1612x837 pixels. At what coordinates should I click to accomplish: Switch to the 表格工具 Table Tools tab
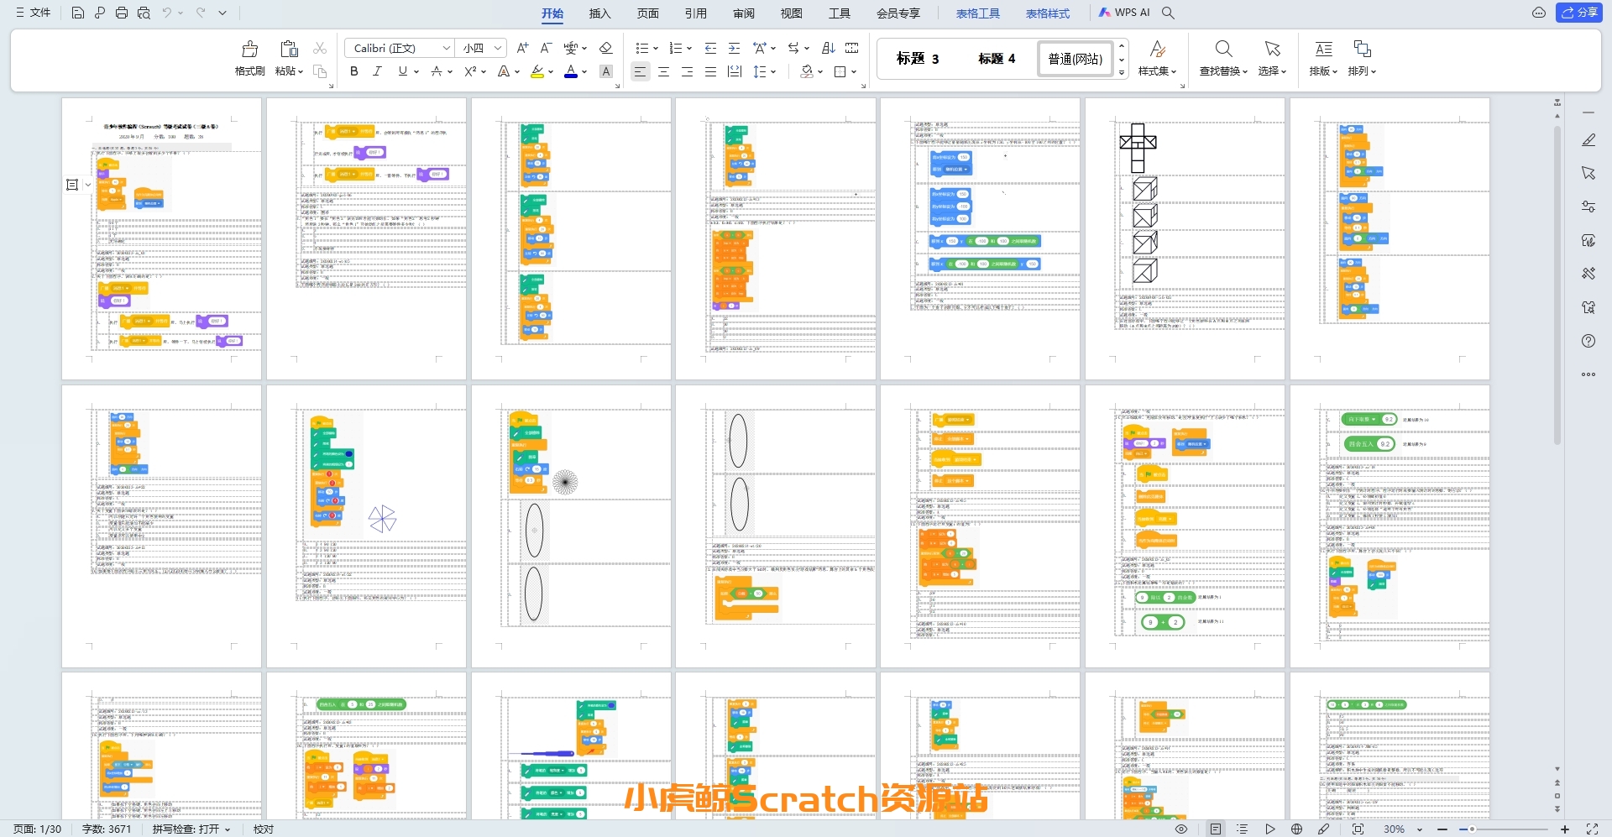978,13
